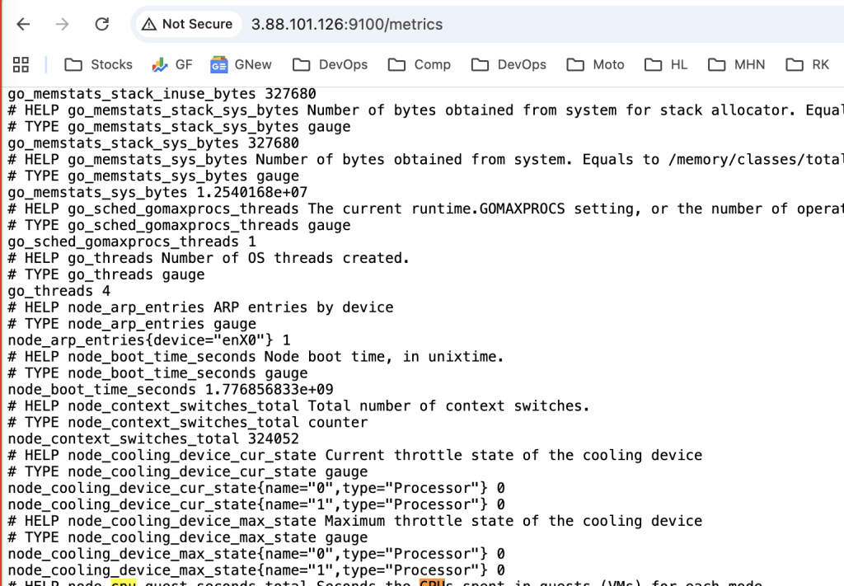Open the Moto bookmark folder
Screen dimensions: 844x586
597,64
